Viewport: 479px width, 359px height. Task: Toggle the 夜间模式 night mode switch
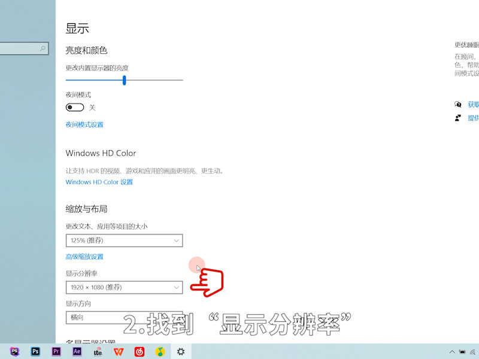click(75, 107)
